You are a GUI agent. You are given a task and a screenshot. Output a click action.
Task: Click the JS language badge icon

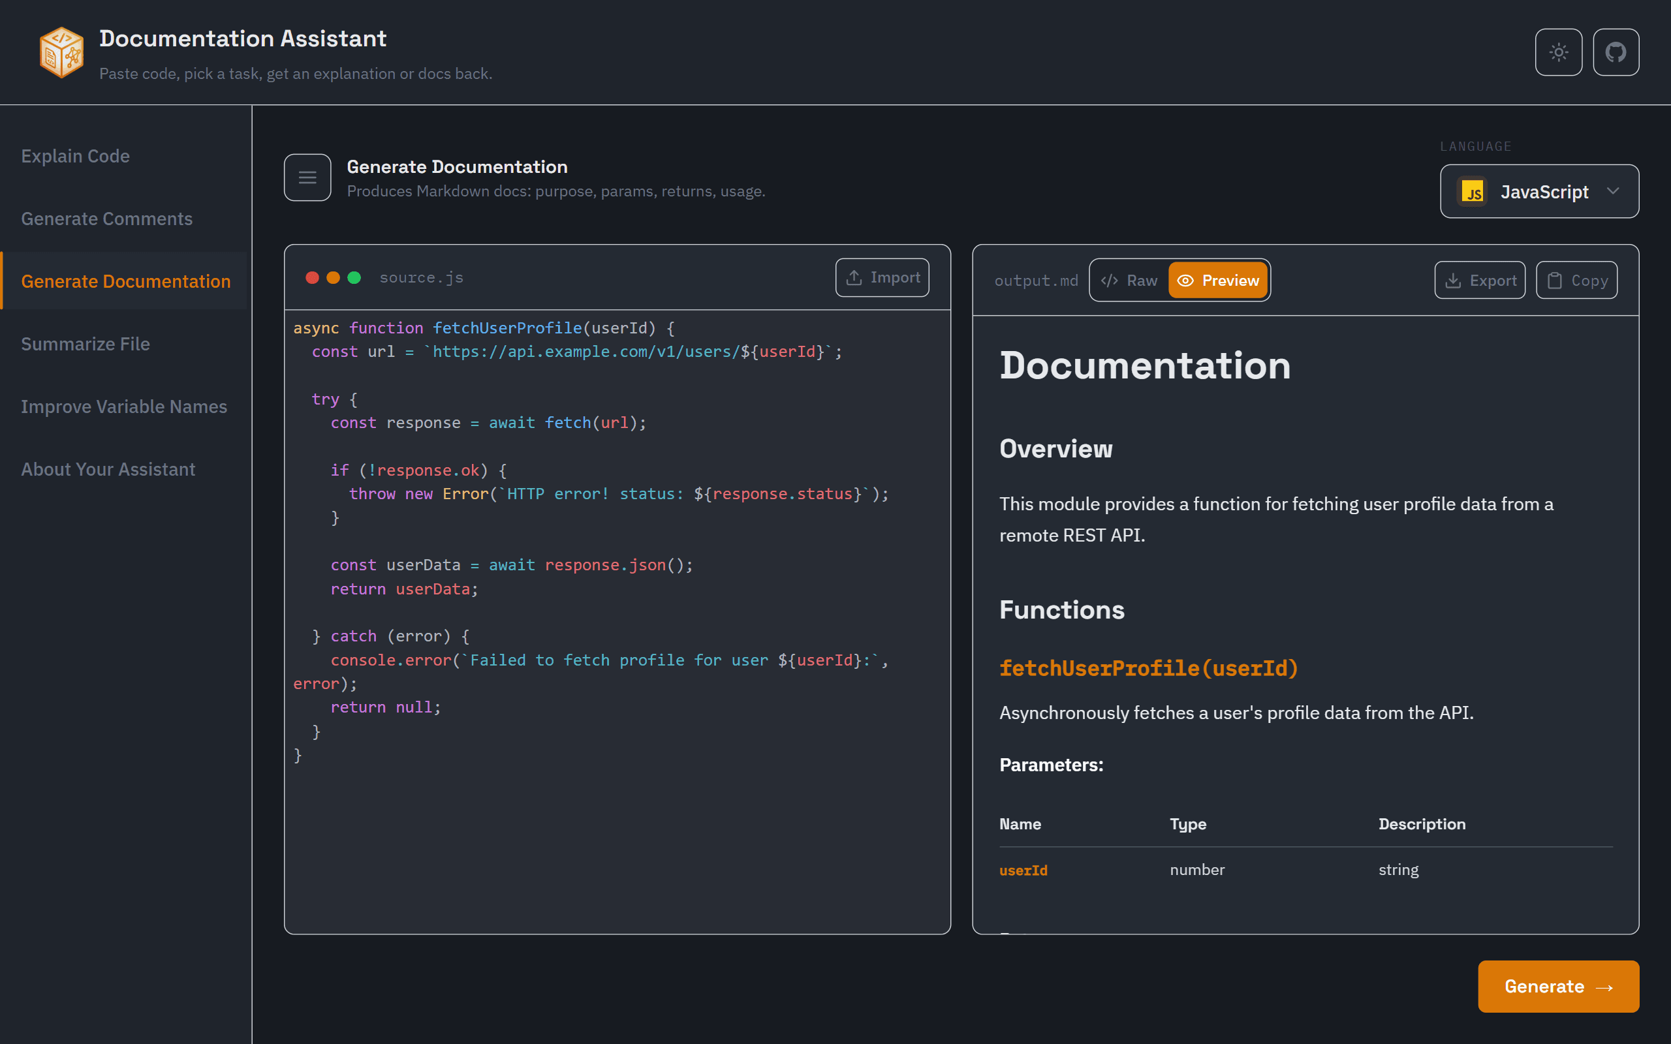point(1472,192)
